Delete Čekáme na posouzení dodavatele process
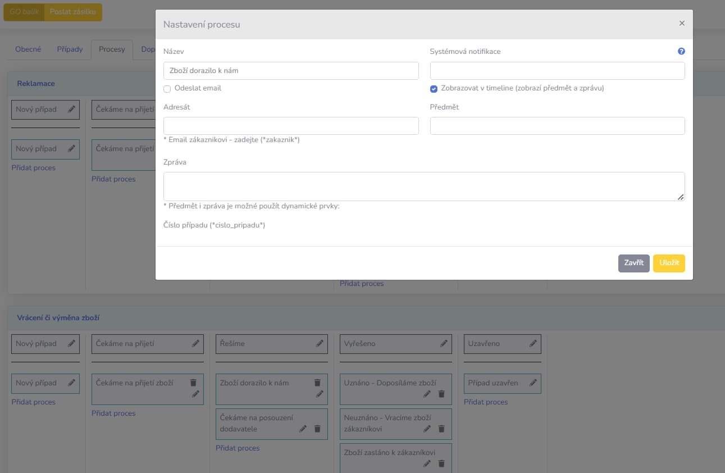 (x=317, y=429)
